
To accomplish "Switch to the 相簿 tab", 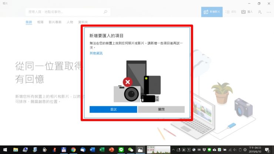I will (40, 22).
